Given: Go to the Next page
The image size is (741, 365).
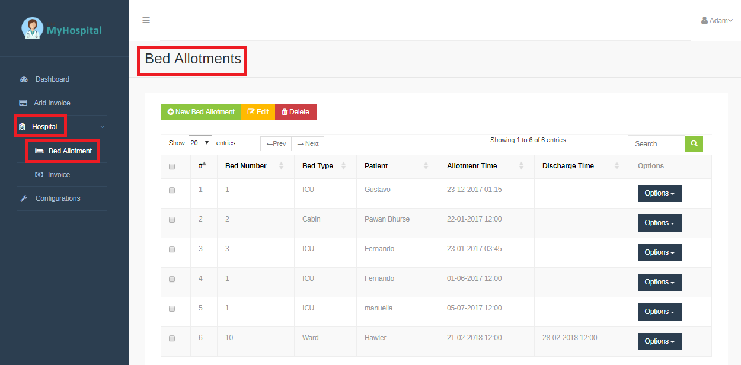Looking at the screenshot, I should point(308,143).
